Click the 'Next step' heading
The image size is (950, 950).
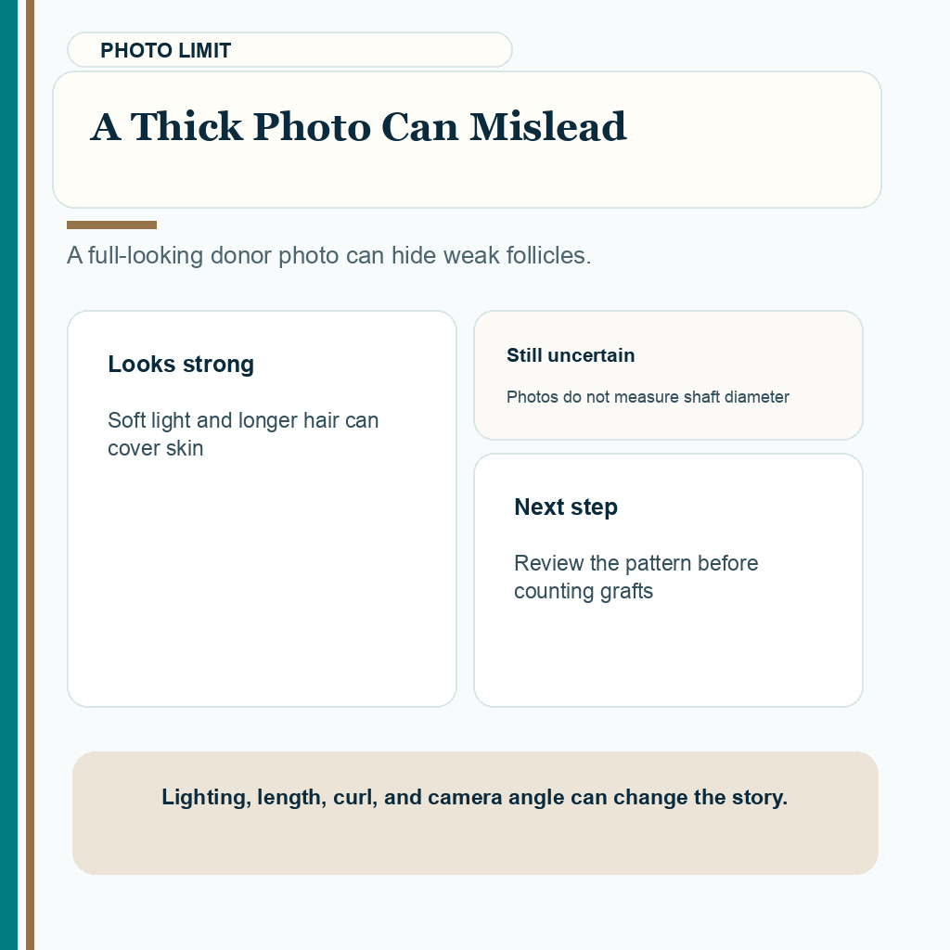(566, 507)
